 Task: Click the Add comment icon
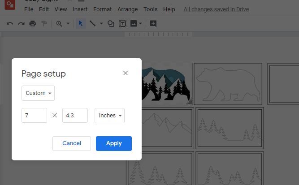153,24
